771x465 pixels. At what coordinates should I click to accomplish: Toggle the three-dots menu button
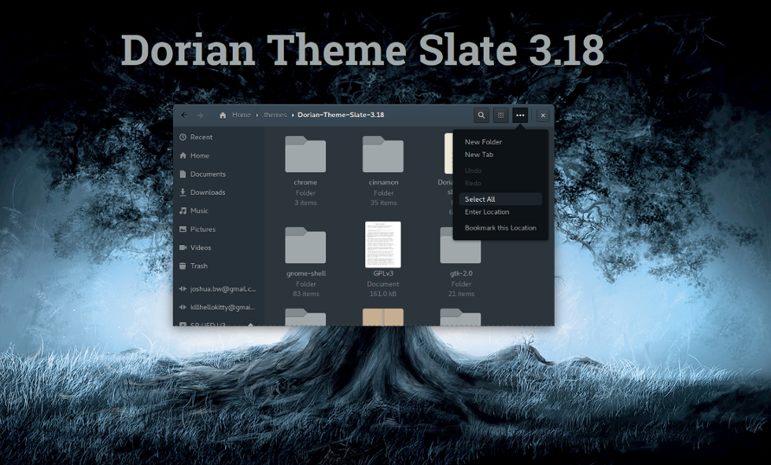click(520, 115)
